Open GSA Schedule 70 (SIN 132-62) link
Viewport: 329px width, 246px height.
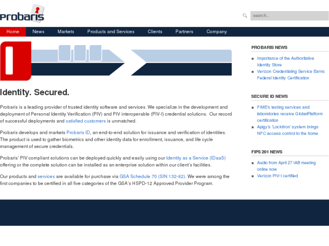click(152, 176)
